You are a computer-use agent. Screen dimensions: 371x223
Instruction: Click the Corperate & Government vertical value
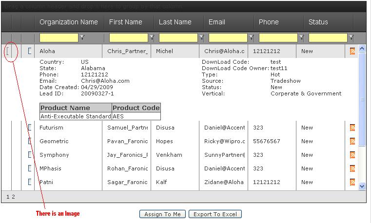coord(306,93)
